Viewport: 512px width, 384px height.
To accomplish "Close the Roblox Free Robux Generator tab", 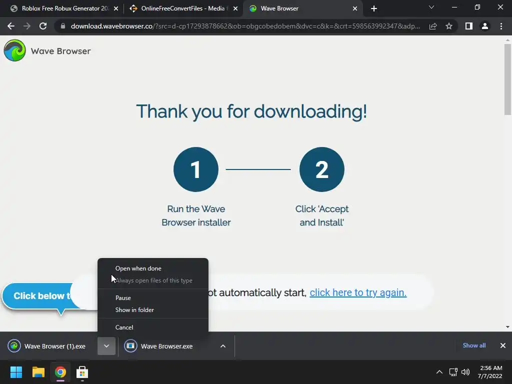I will (x=116, y=8).
